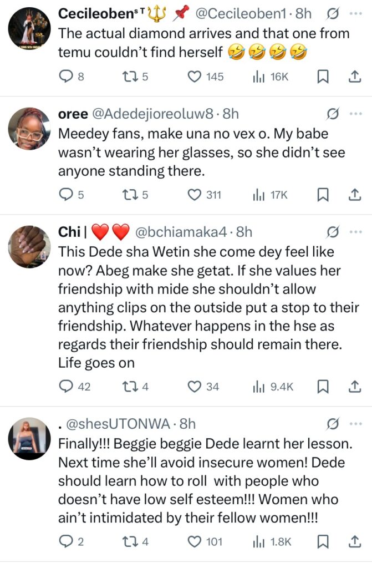Share Chi's tweet about friendship
This screenshot has height=568, width=372.
click(x=354, y=387)
